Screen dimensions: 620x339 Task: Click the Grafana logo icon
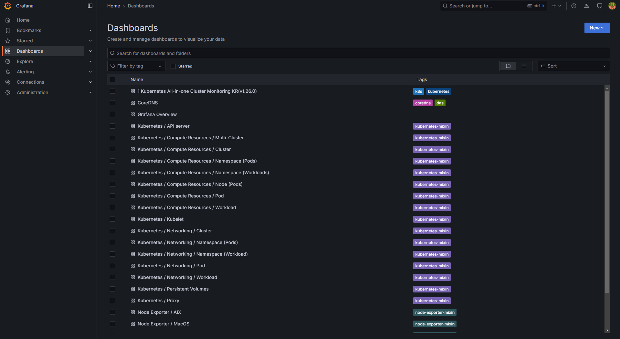(7, 6)
